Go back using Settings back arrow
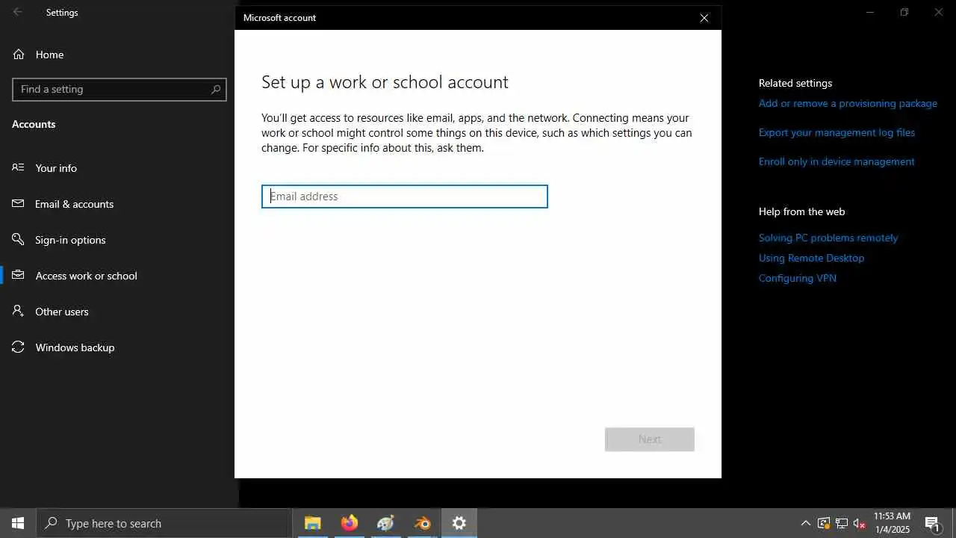956x538 pixels. (x=17, y=12)
